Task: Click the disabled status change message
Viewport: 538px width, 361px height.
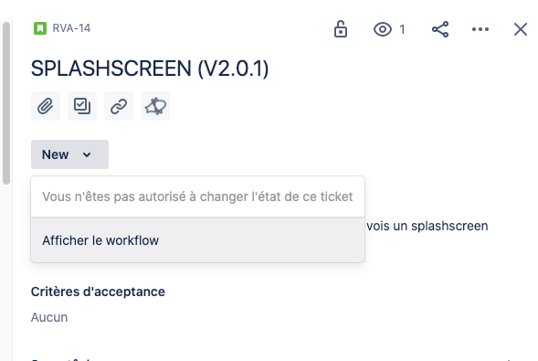Action: pos(197,196)
